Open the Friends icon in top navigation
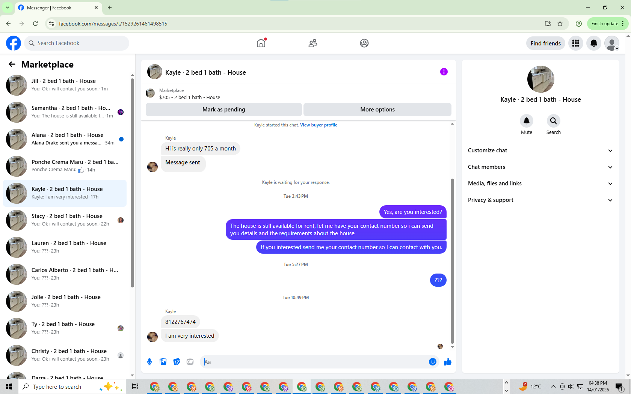The width and height of the screenshot is (631, 394). (313, 43)
